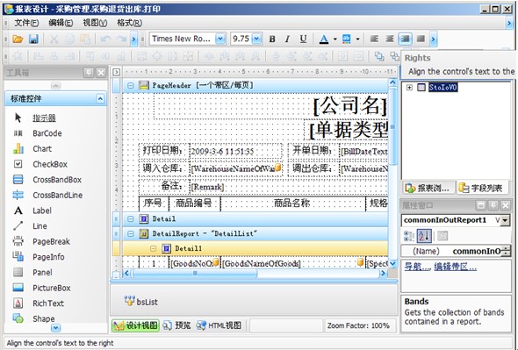Collapse the DetailReport DetailList band

(x=131, y=234)
